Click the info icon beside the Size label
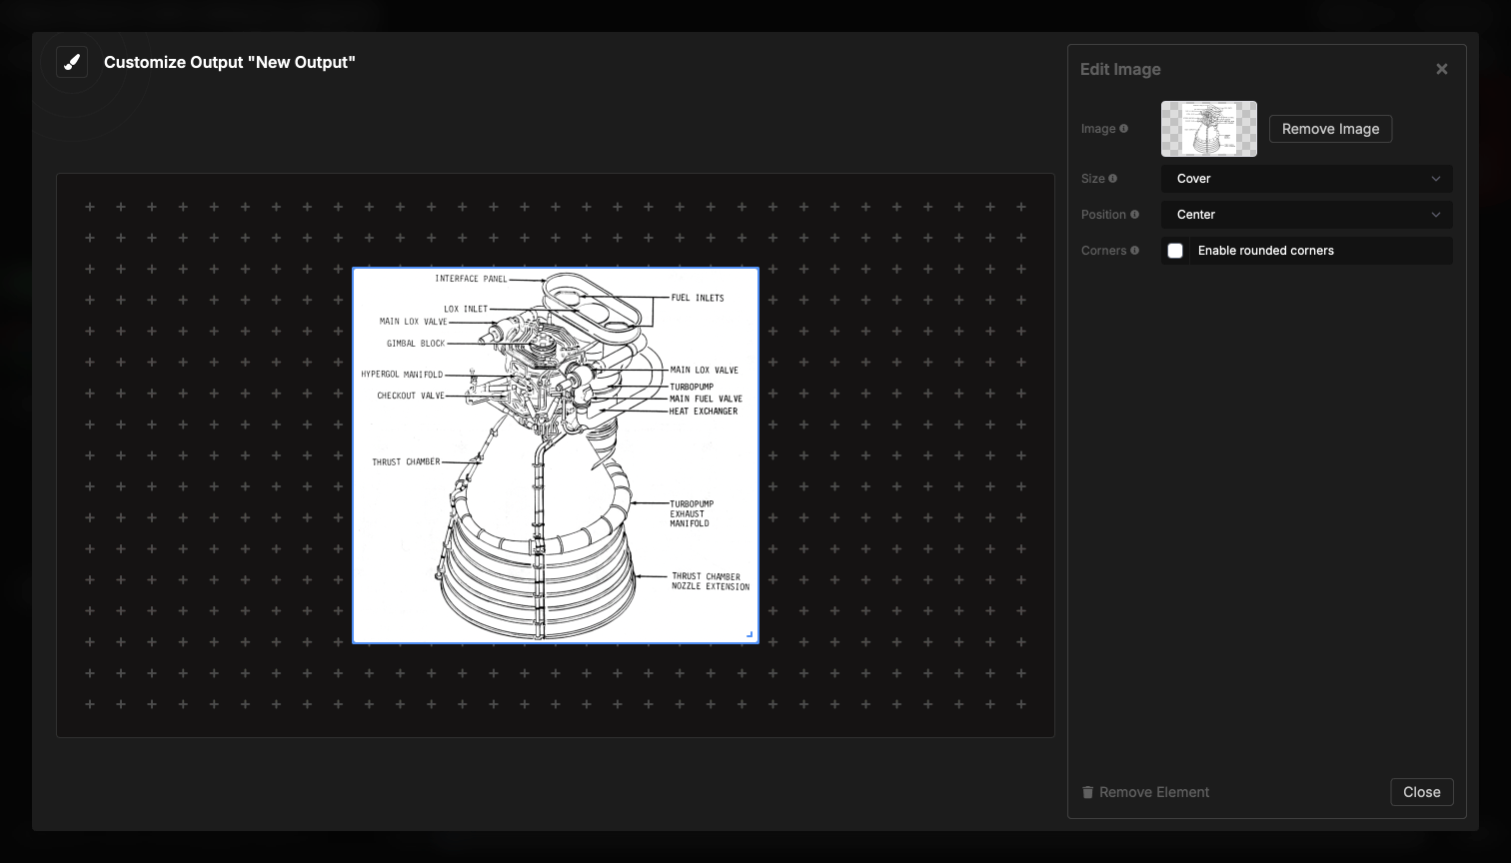Screen dimensions: 1511x863 click(1112, 178)
